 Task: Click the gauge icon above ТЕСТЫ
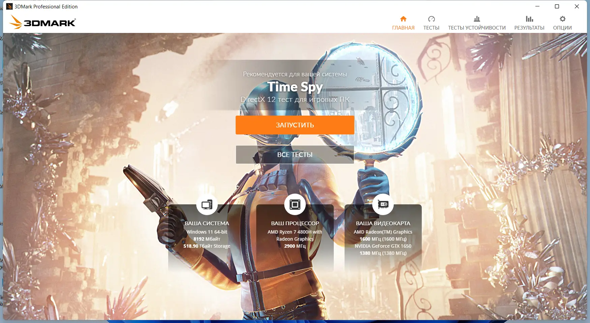pos(431,19)
